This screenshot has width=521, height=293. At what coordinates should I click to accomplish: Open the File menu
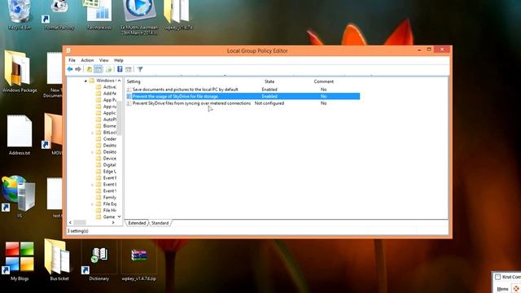click(72, 60)
